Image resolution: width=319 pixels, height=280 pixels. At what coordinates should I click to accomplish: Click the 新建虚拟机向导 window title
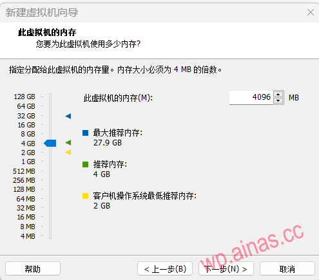[42, 12]
